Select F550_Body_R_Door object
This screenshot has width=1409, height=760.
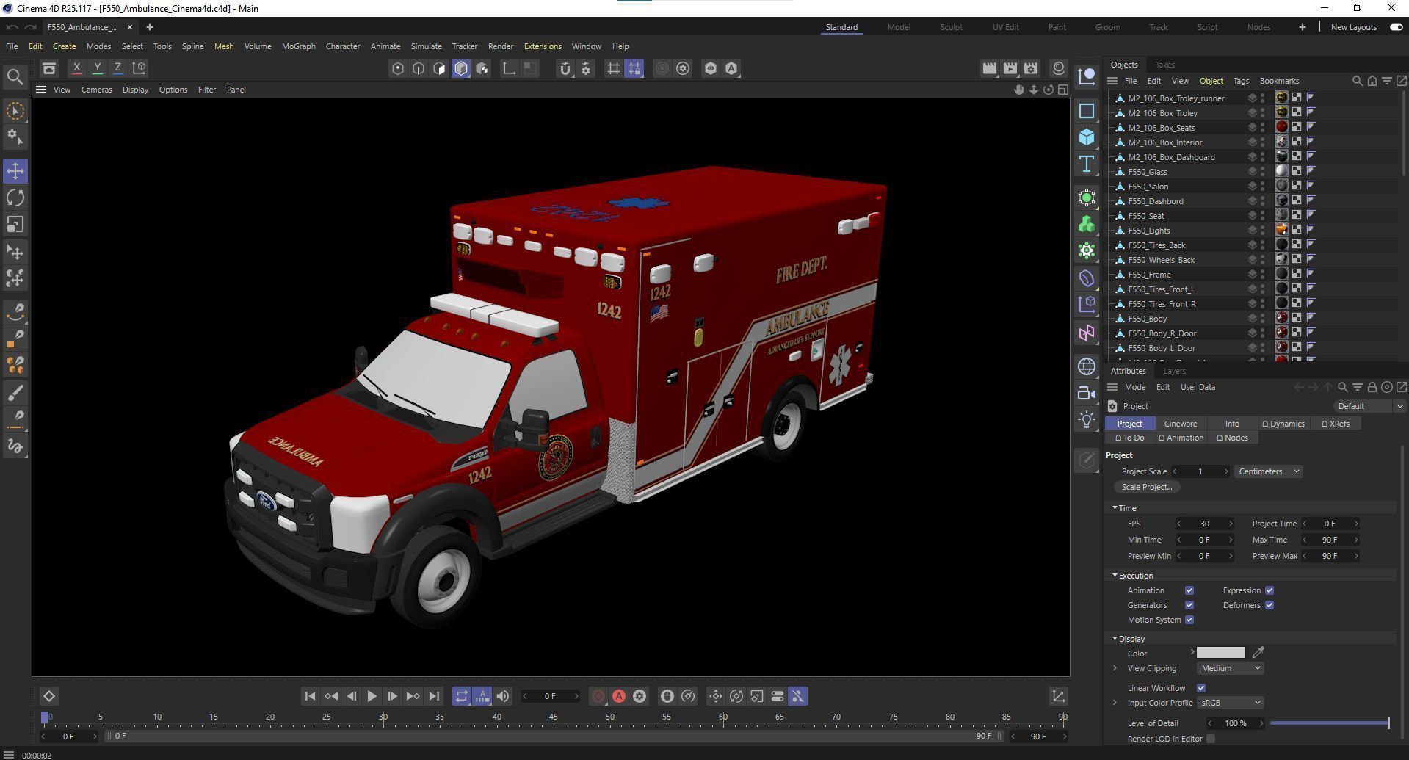pyautogui.click(x=1162, y=333)
